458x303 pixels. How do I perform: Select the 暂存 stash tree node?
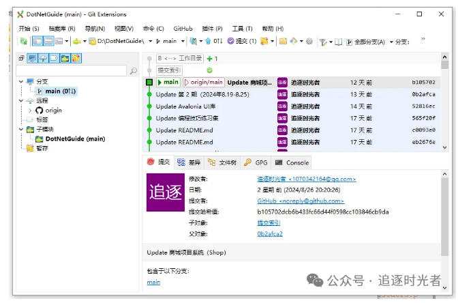37,148
